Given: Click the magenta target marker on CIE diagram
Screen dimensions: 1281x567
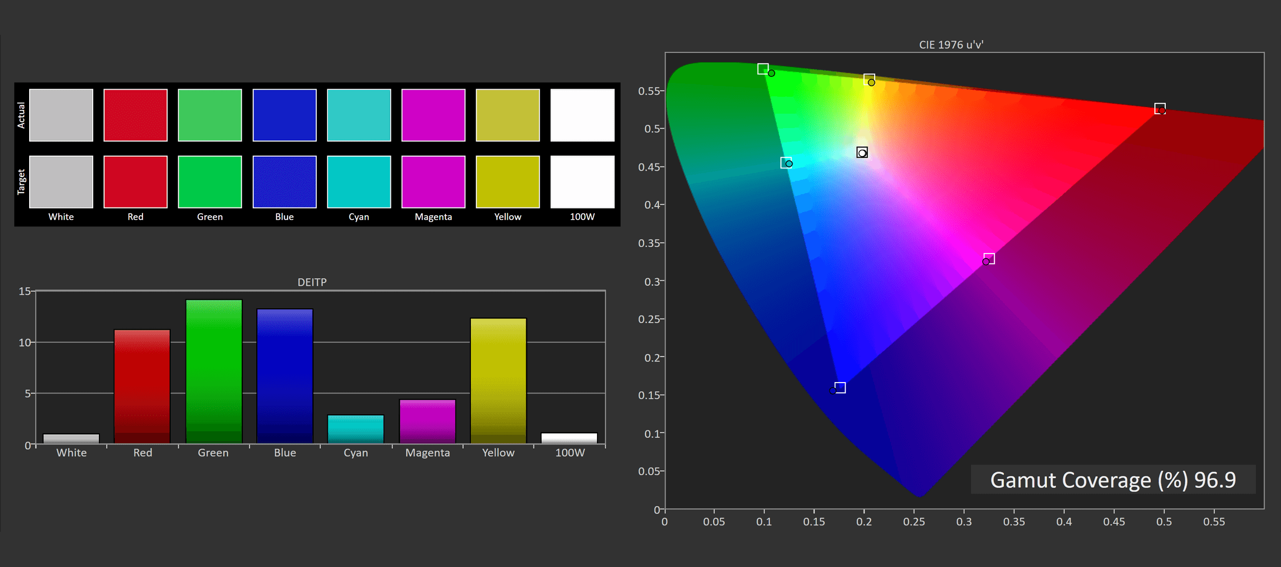Looking at the screenshot, I should tap(989, 259).
